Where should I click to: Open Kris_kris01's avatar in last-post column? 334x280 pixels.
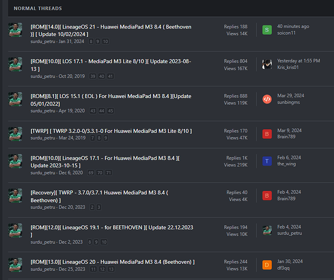(x=267, y=64)
